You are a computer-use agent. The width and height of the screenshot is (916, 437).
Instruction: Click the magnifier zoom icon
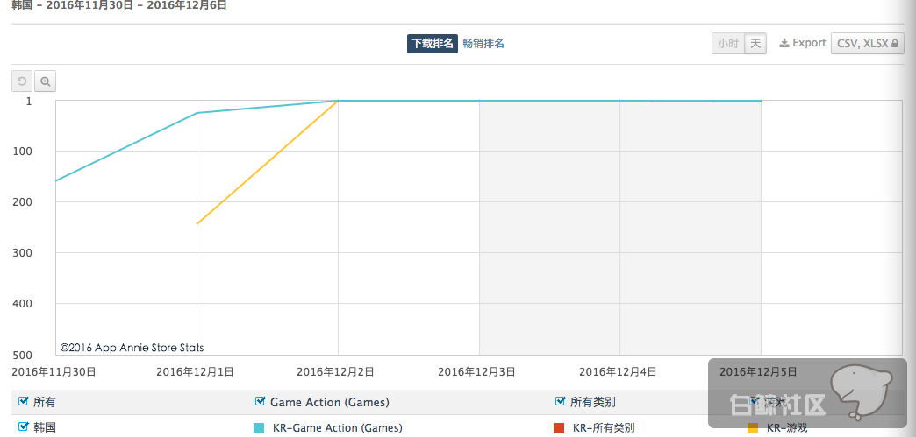click(x=46, y=81)
